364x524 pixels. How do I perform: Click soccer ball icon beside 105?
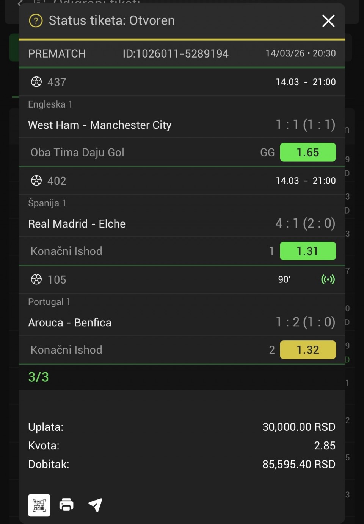click(36, 279)
